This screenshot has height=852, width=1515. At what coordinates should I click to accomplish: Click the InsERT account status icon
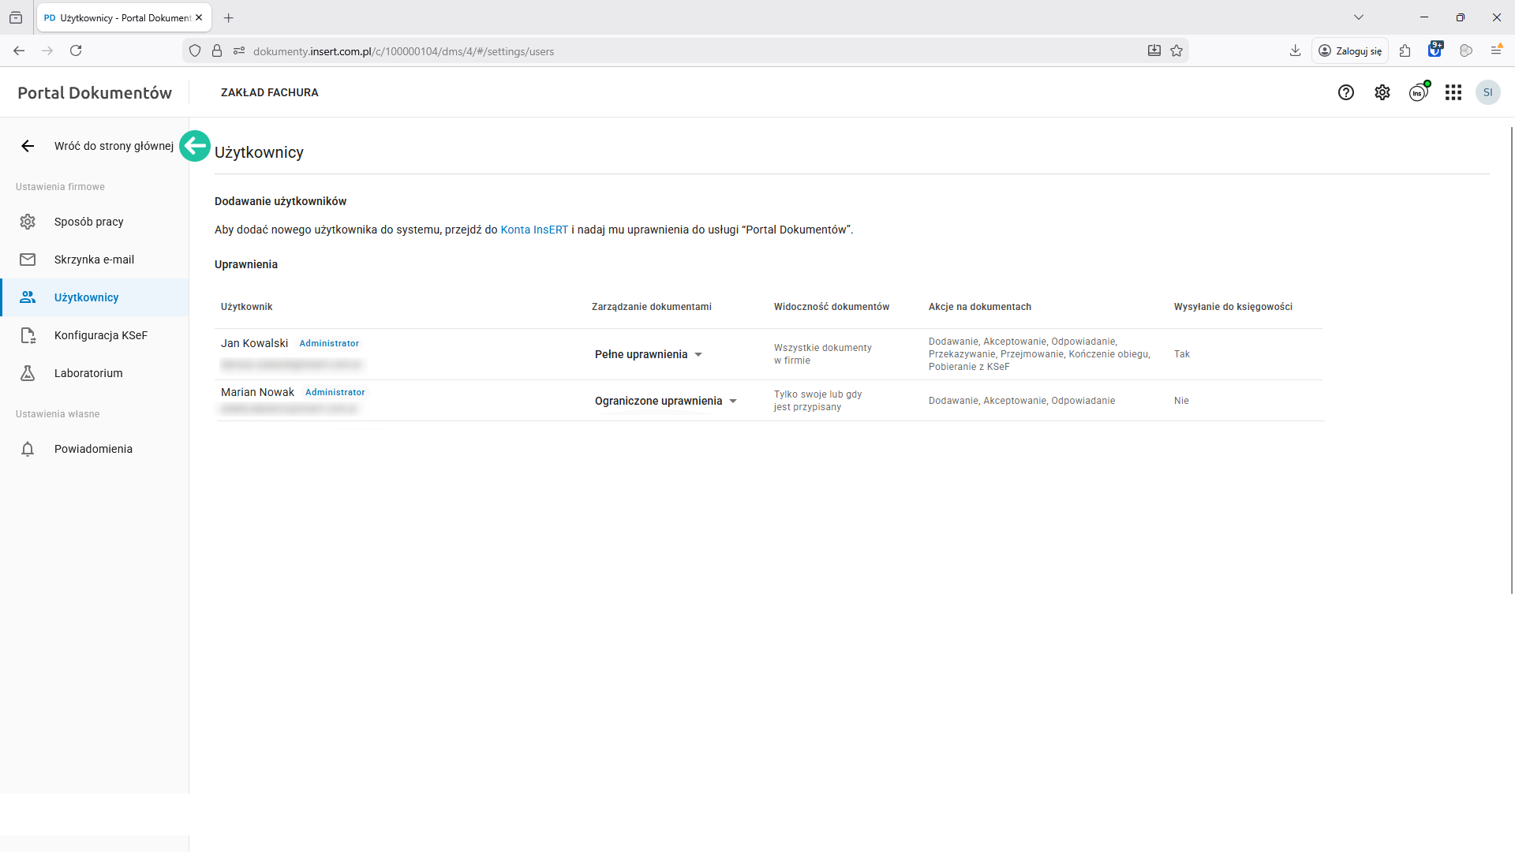coord(1419,92)
